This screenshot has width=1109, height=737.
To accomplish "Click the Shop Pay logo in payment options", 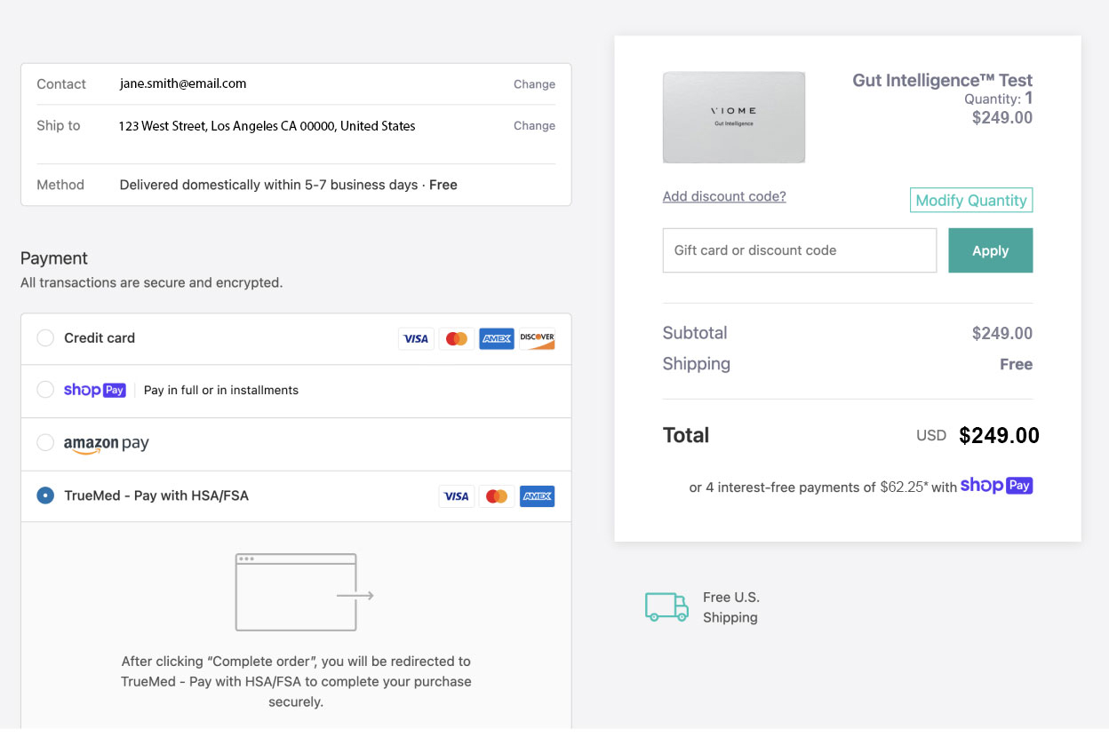I will click(x=95, y=390).
